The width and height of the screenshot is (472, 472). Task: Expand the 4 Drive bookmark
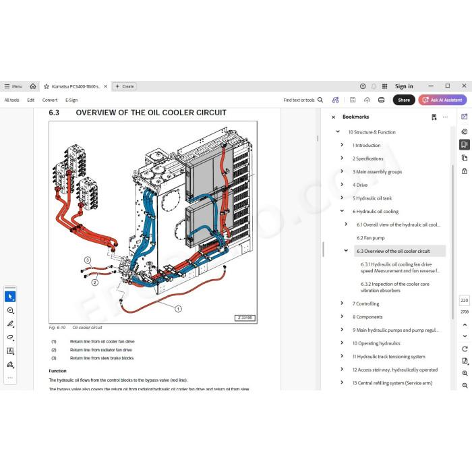pos(342,185)
